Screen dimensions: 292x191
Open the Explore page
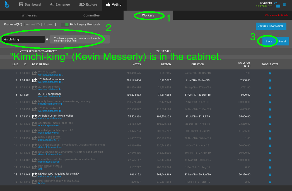(88, 4)
